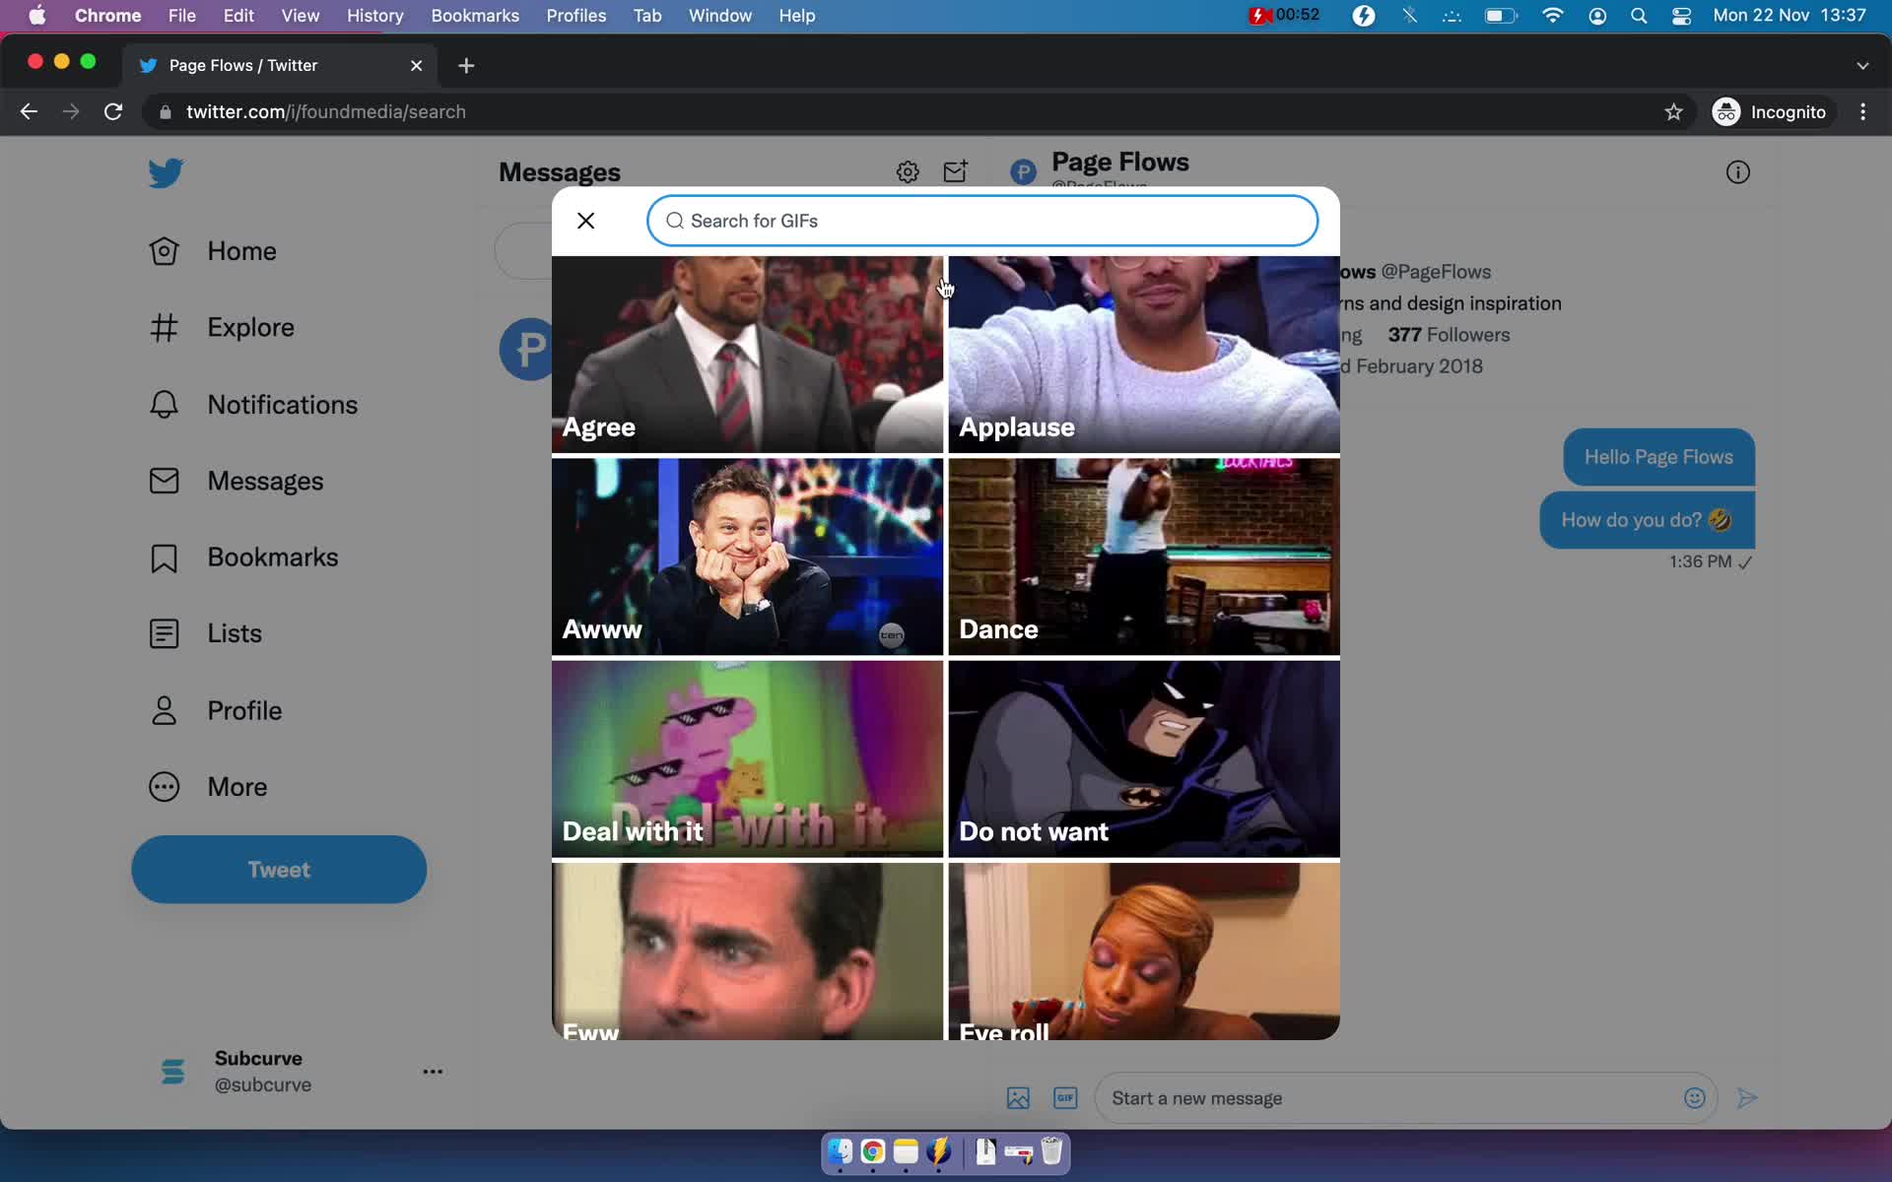Open Lists in sidebar

point(205,633)
